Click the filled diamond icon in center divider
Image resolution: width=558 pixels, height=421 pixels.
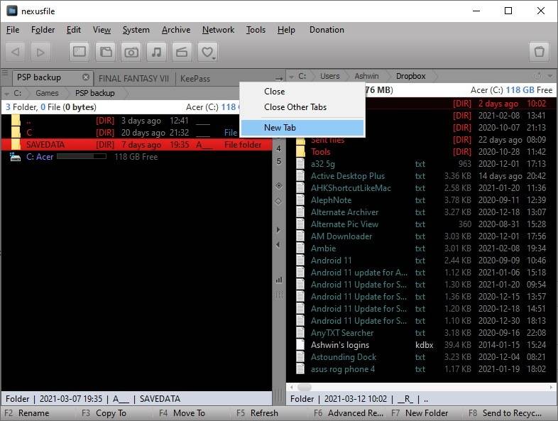click(x=278, y=185)
